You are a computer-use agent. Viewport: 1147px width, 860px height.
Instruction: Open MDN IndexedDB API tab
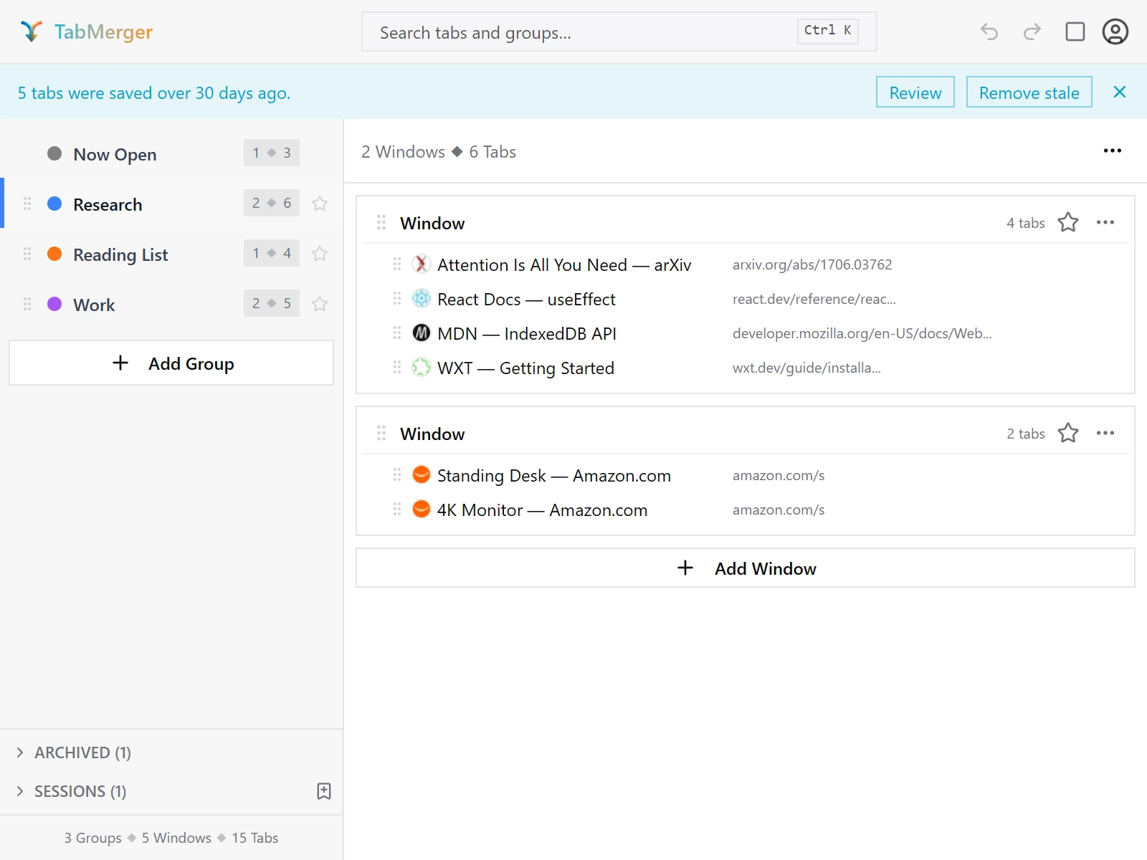[527, 333]
